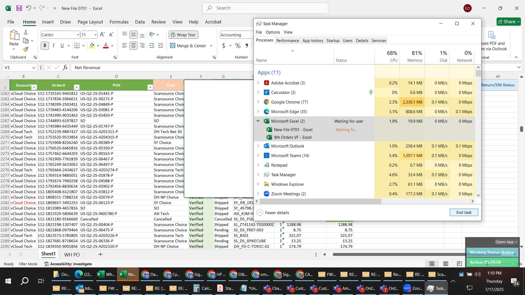Open Zoom from the taskbar
The height and width of the screenshot is (295, 525).
tap(413, 288)
